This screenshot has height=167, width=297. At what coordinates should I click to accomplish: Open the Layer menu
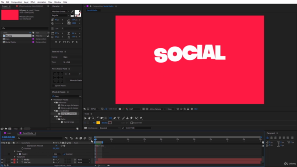tap(26, 2)
